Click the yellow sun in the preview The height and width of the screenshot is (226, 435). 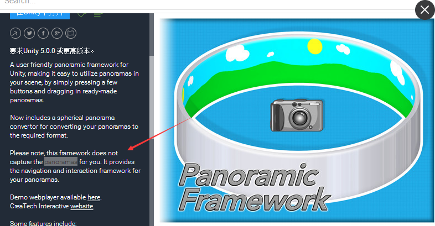coord(315,46)
